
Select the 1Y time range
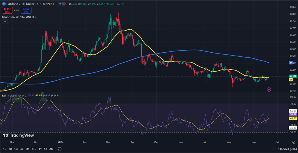click(40, 149)
